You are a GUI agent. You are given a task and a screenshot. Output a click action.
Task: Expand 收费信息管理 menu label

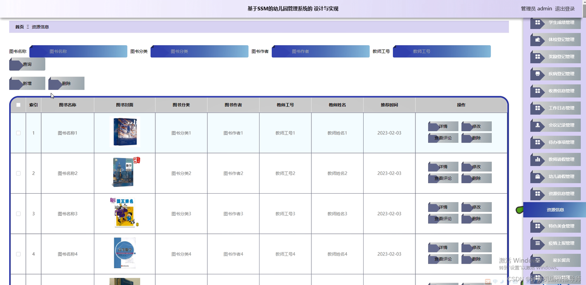[x=561, y=91]
